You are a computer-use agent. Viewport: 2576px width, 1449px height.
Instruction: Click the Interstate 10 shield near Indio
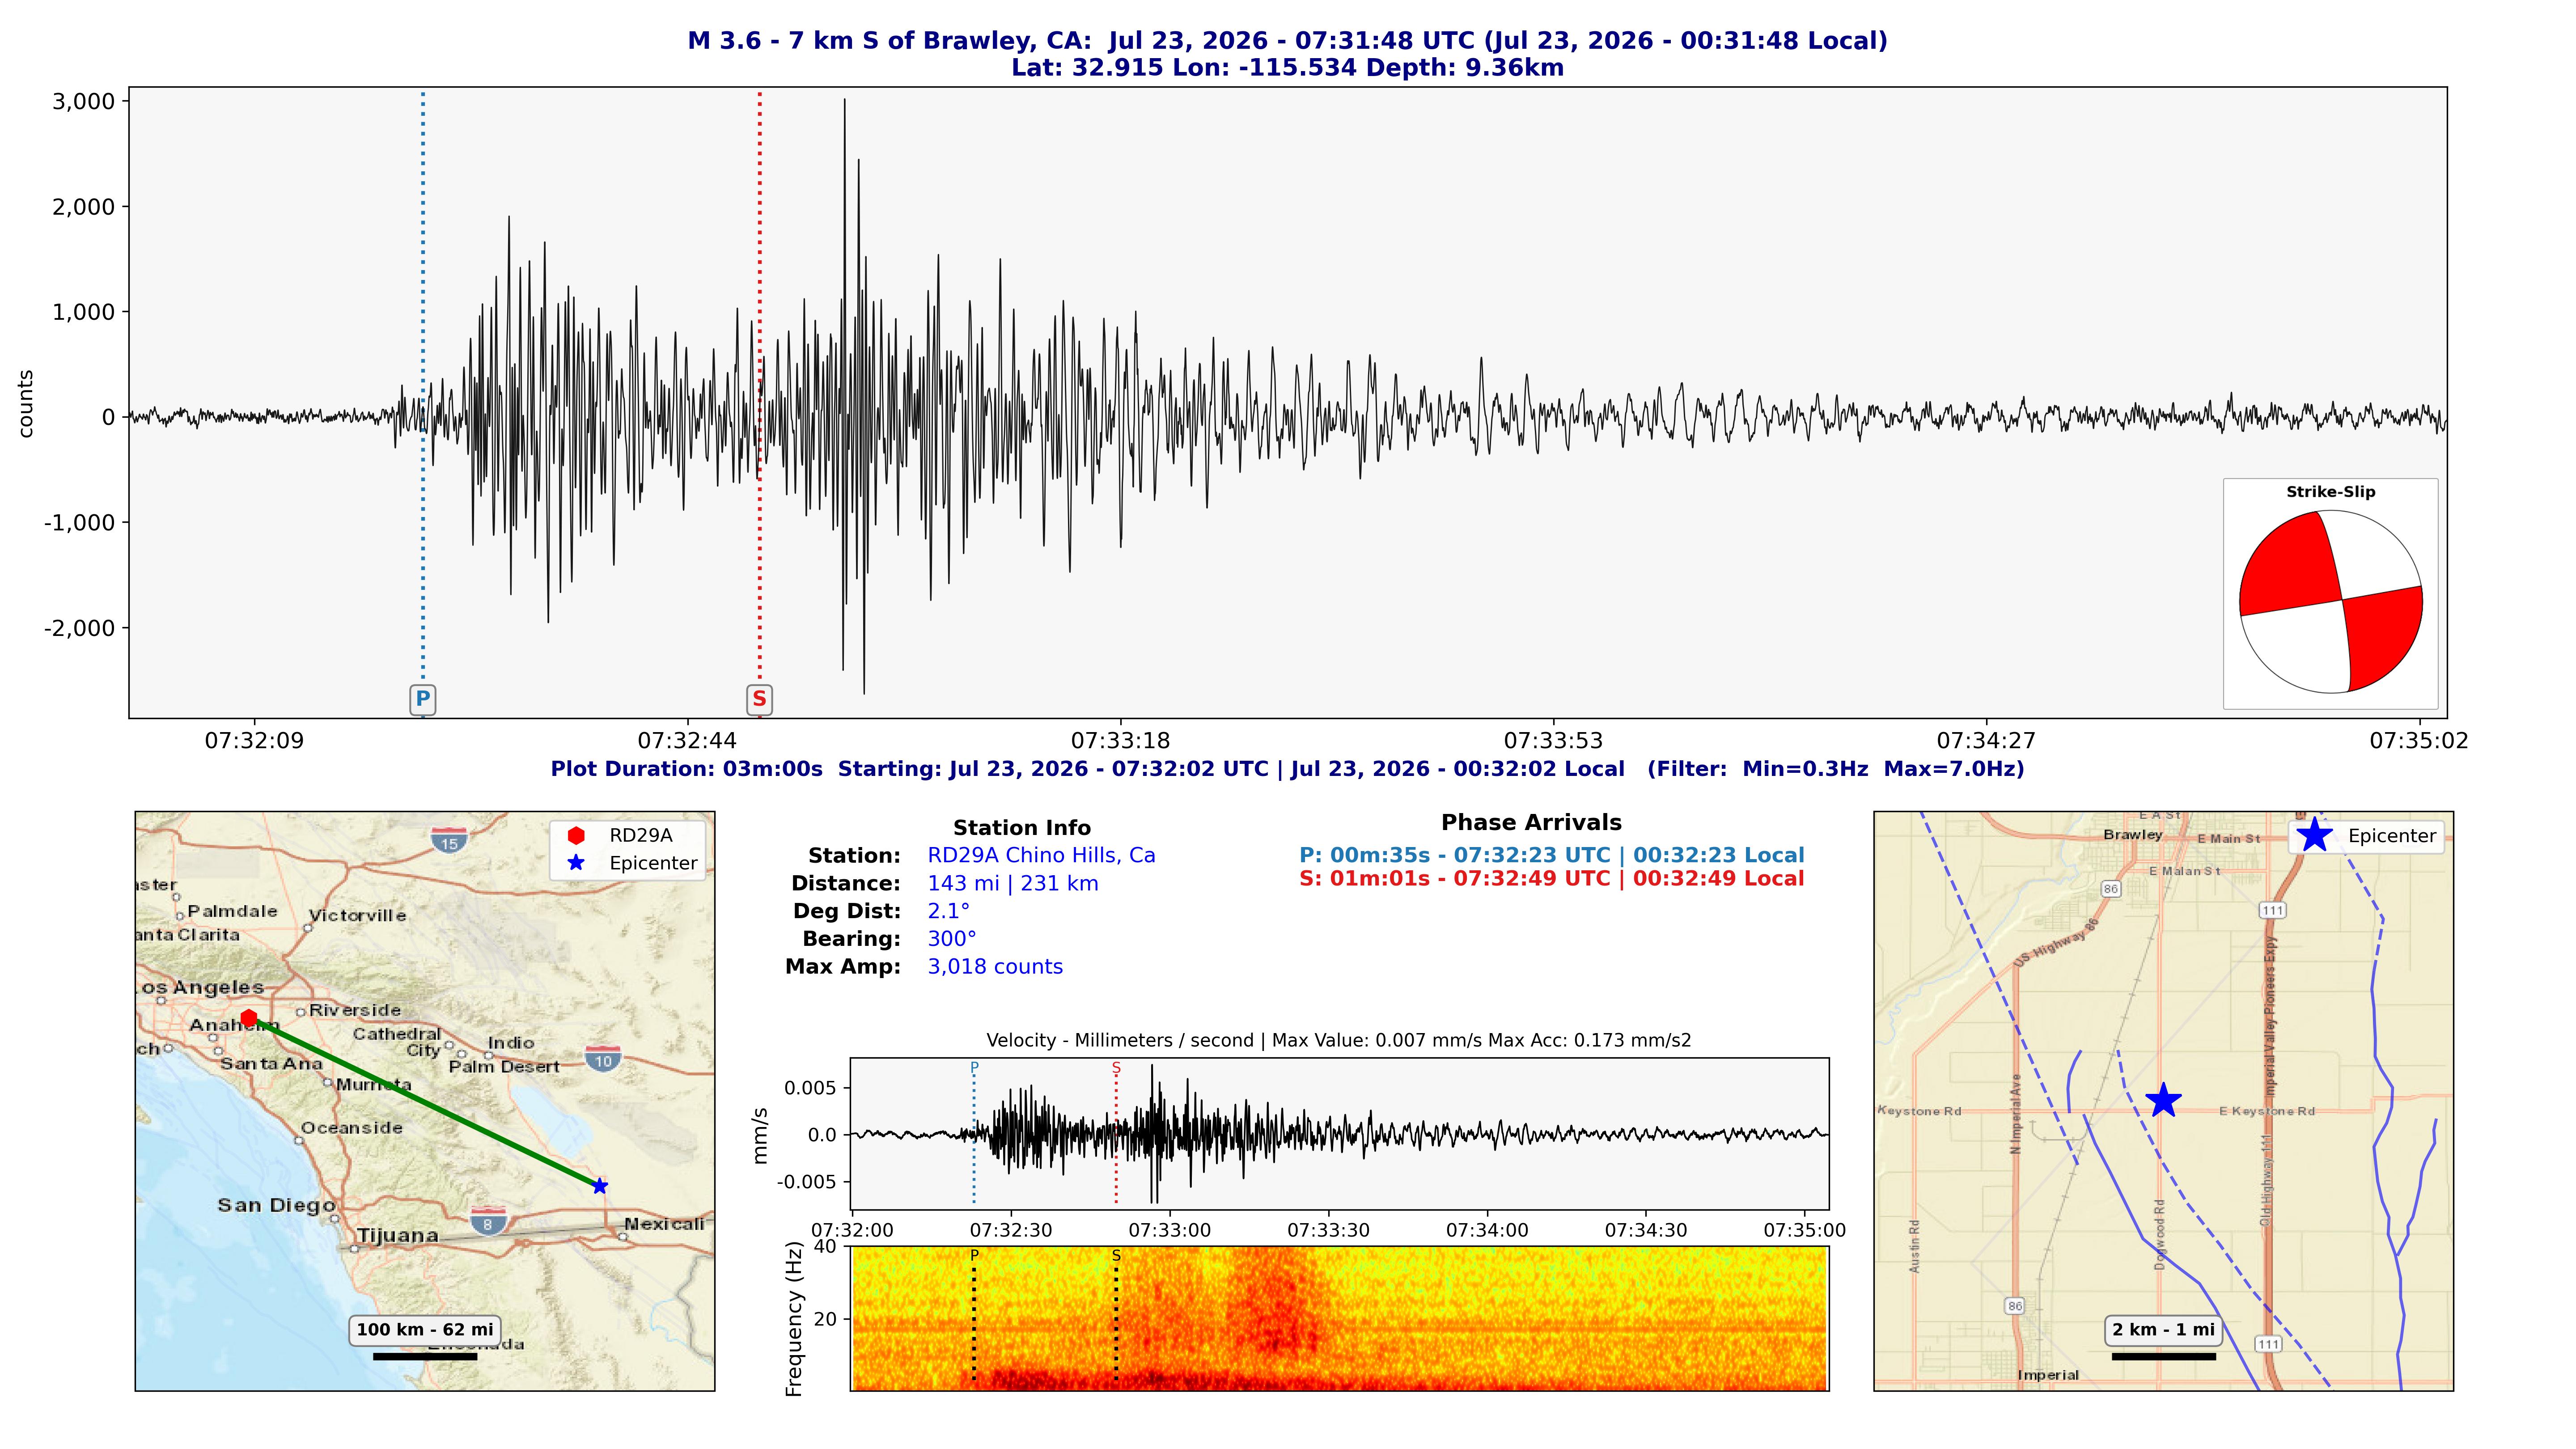(603, 1059)
